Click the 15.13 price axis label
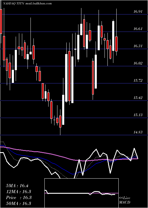The image size is (148, 208). coord(138,115)
